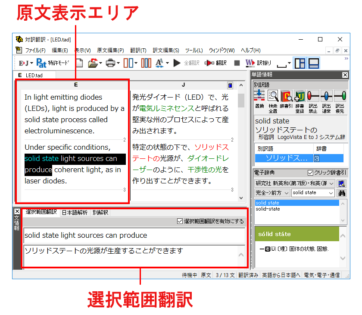The image size is (362, 315).
Task: Start 全翻訳 full translation with play icon
Action: (177, 63)
